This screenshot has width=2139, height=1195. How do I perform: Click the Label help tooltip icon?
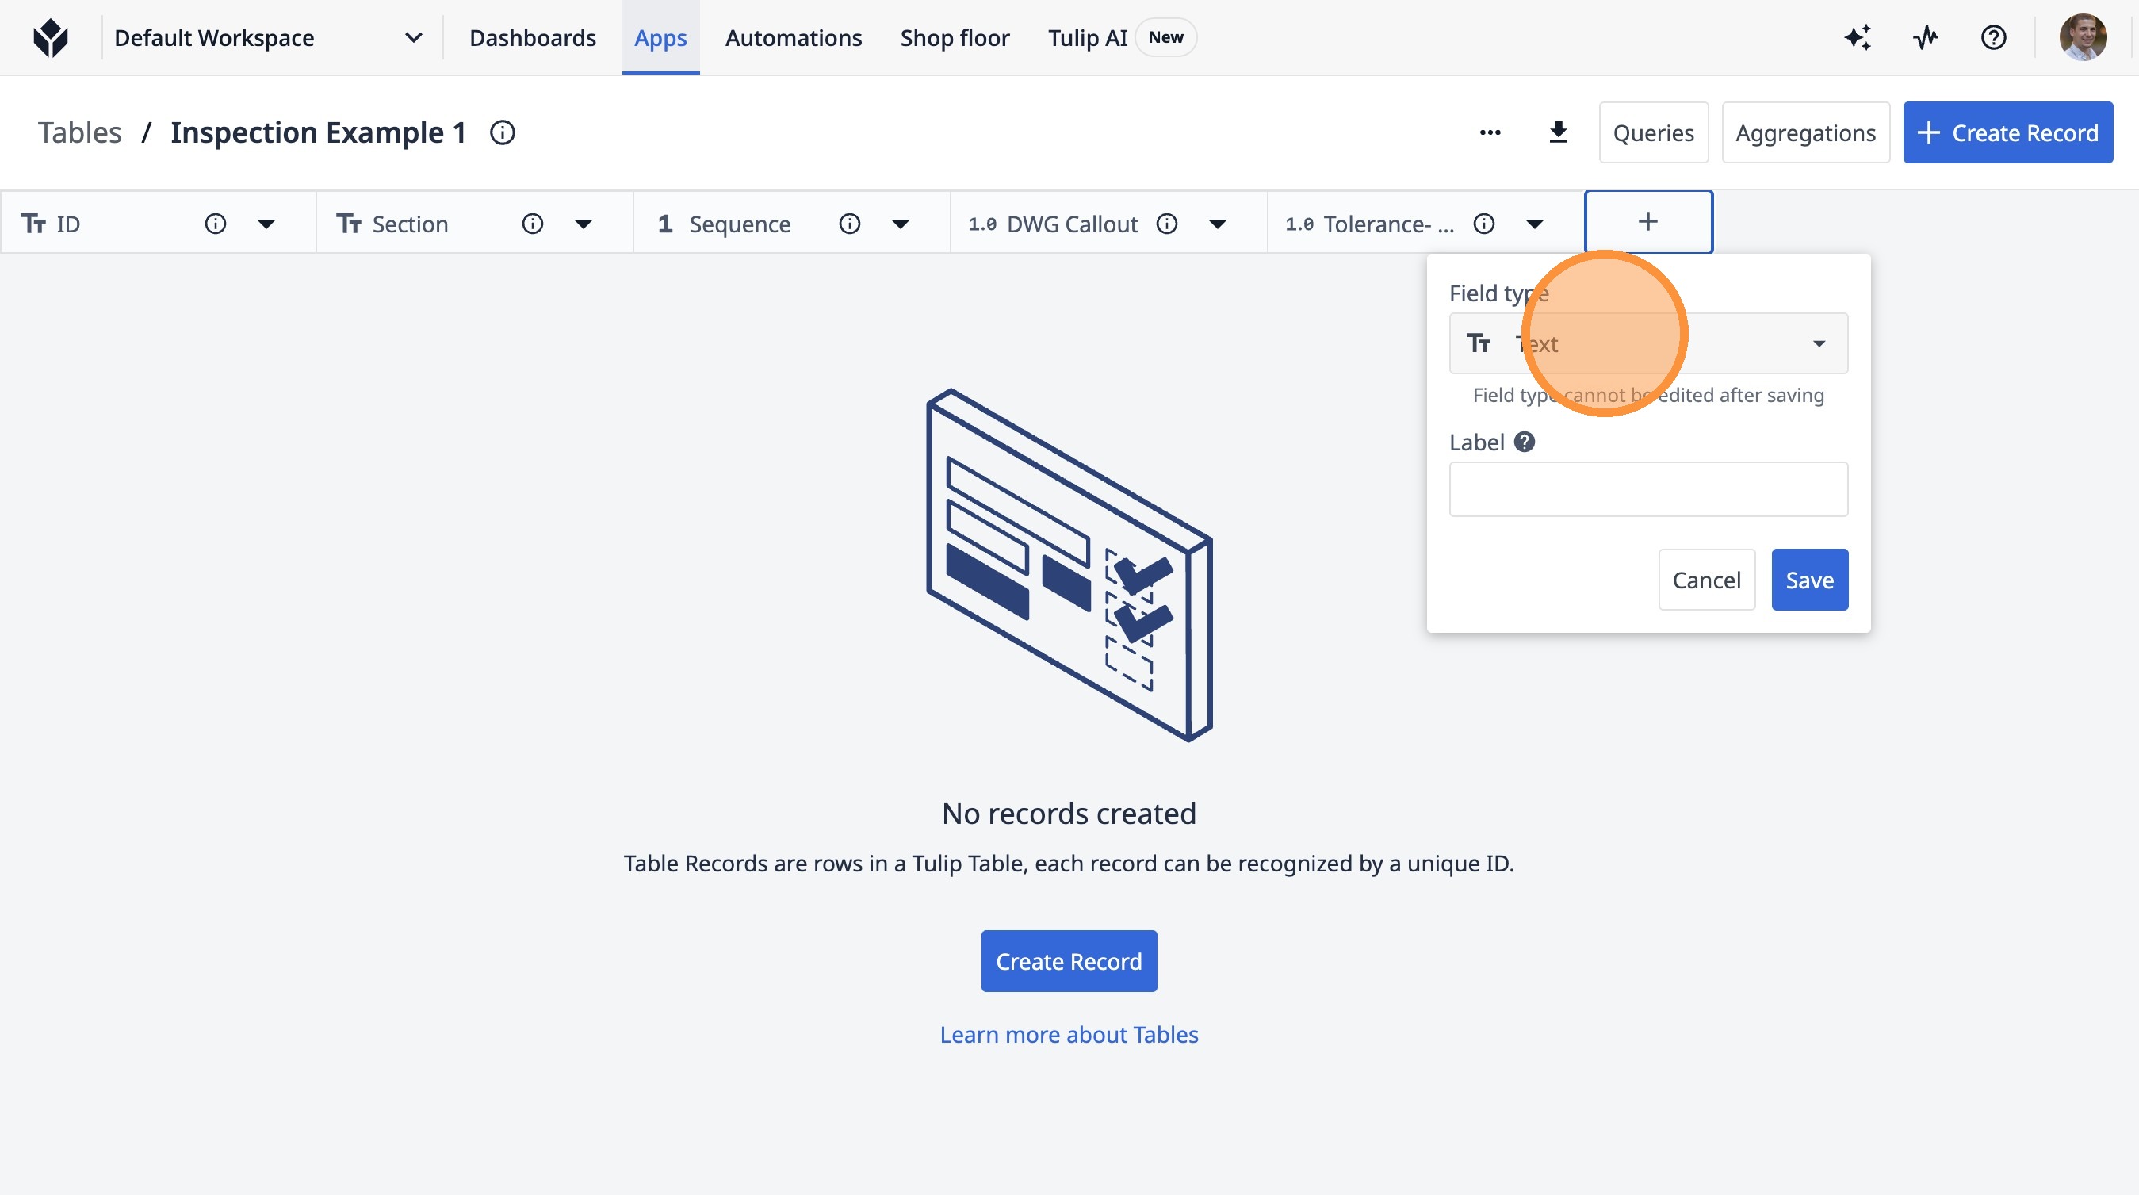[x=1524, y=442]
